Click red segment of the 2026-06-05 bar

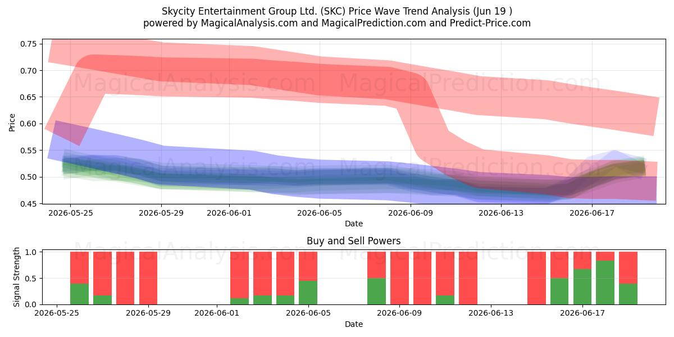308,266
